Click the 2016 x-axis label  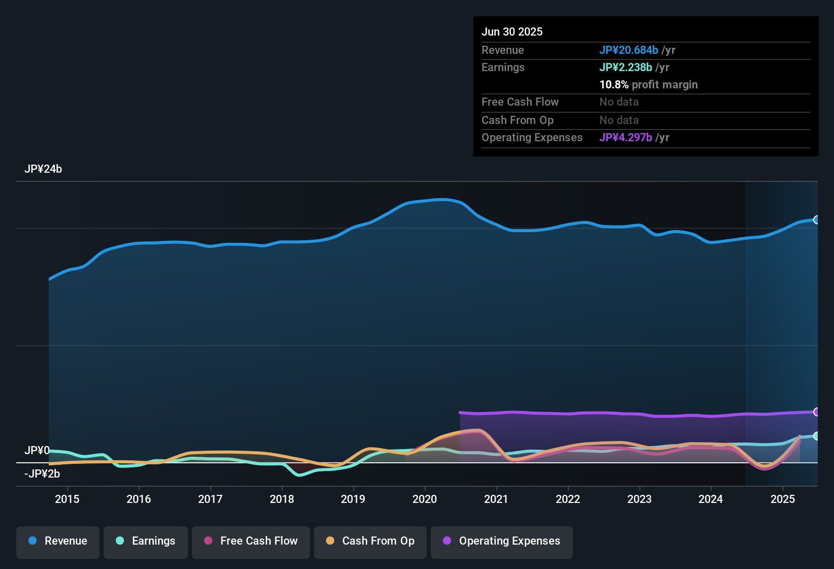pos(139,499)
